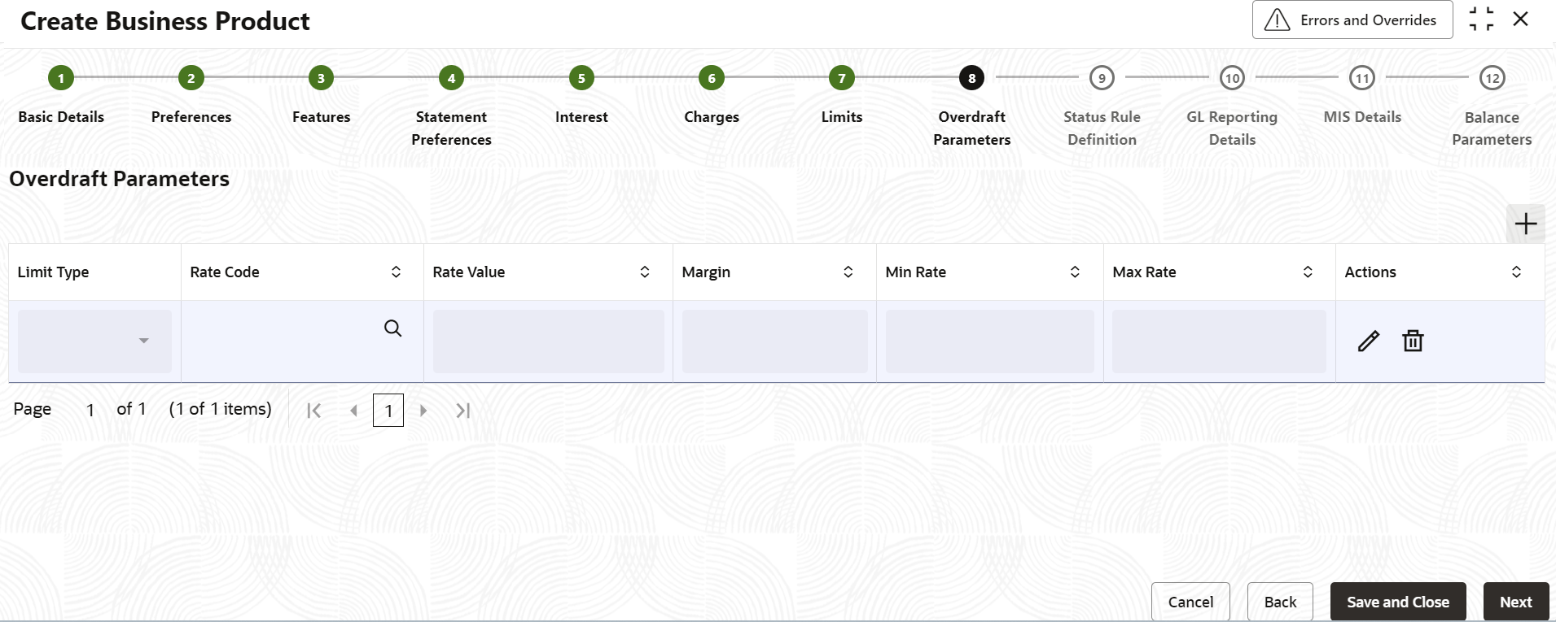This screenshot has height=622, width=1556.
Task: Click the Min Rate input field
Action: [989, 341]
